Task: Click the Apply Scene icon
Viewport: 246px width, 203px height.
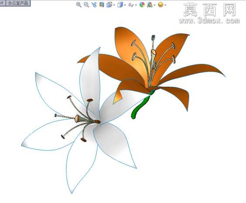Action: pyautogui.click(x=150, y=5)
